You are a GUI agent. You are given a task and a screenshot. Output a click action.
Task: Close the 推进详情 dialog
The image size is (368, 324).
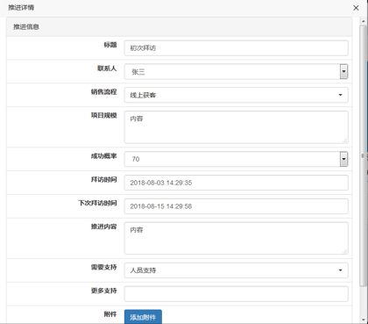click(356, 8)
